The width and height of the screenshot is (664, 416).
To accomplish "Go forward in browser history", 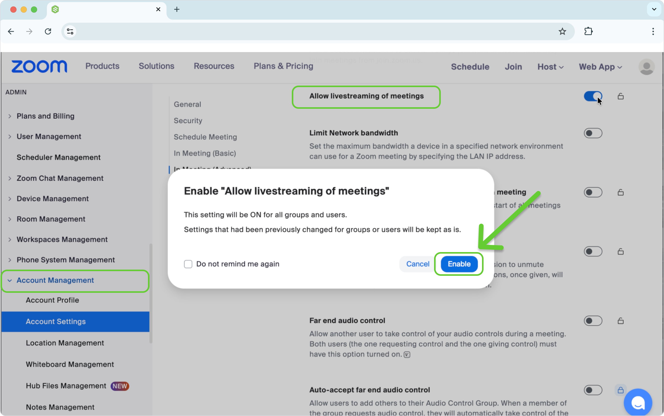I will 29,31.
